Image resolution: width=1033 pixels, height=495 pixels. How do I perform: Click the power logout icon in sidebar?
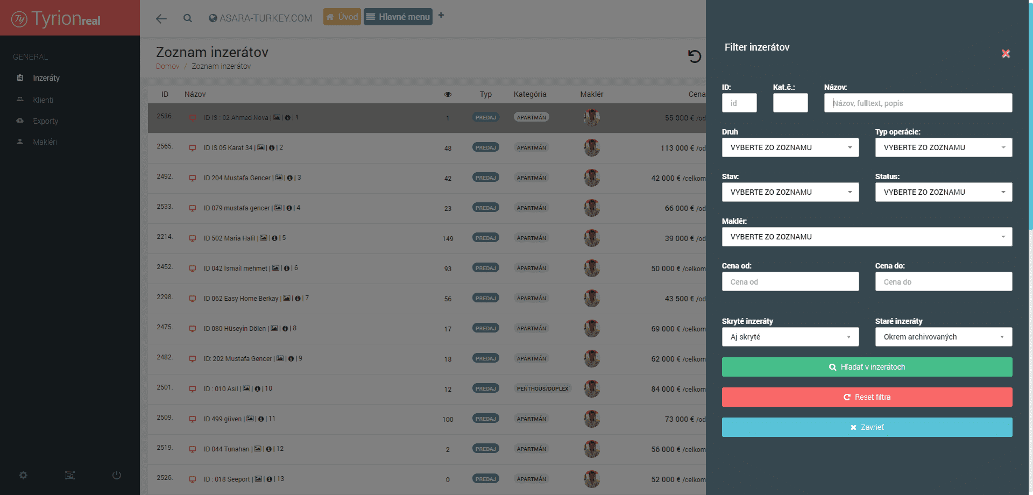(x=116, y=475)
